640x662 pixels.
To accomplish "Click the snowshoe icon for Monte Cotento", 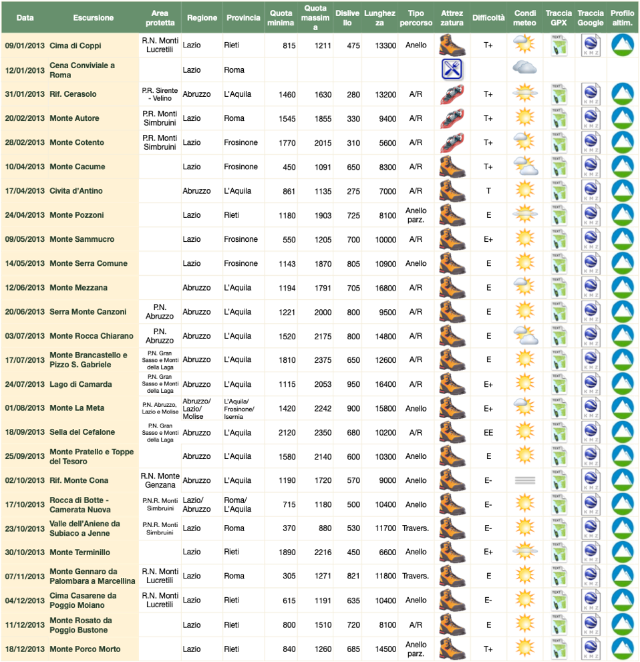I will click(x=452, y=143).
